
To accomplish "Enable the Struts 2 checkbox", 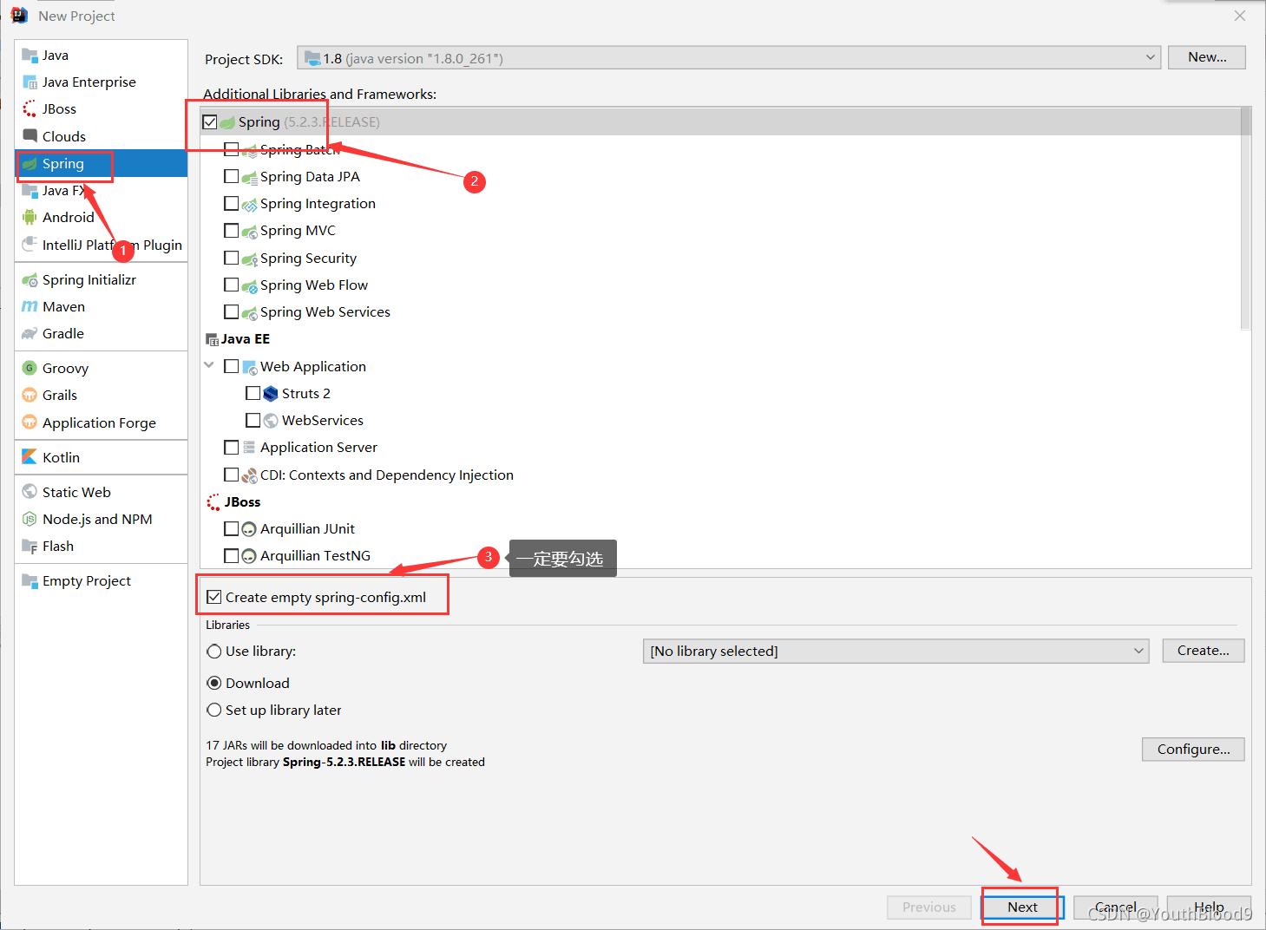I will (x=253, y=393).
